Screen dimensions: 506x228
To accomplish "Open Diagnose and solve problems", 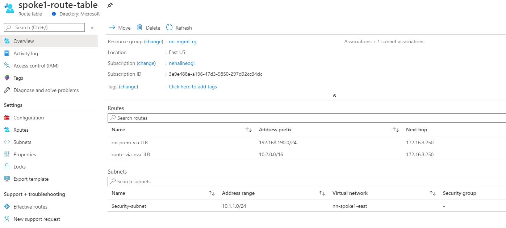I will [46, 90].
